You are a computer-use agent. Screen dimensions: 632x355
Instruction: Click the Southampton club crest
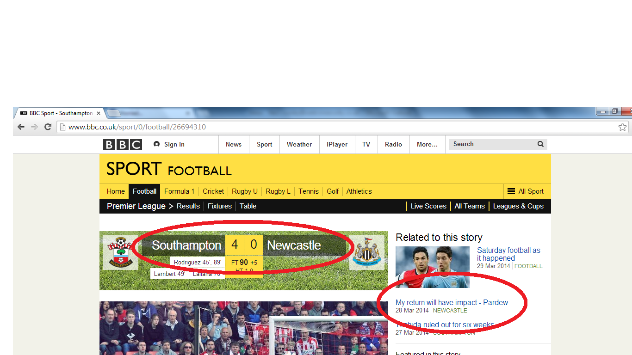(120, 252)
